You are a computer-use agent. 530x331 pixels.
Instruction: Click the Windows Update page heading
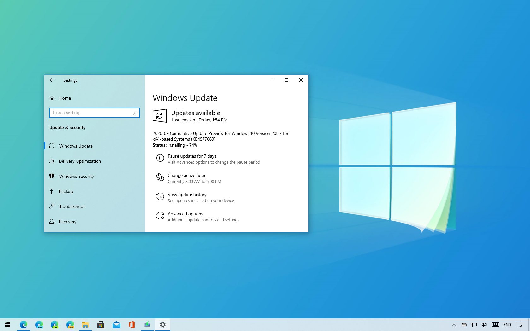tap(185, 98)
